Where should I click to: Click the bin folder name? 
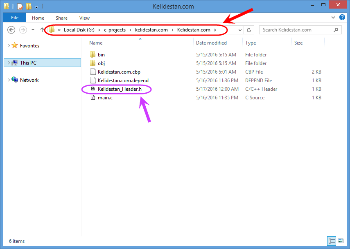coord(101,55)
